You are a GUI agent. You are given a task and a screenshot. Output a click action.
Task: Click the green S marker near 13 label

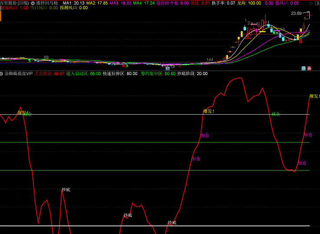(274, 32)
